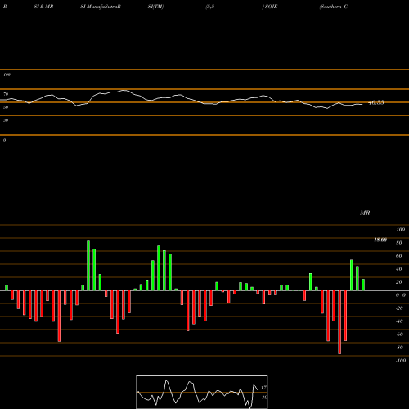Click the tallest green MR histogram bar
The height and width of the screenshot is (409, 409).
click(88, 265)
